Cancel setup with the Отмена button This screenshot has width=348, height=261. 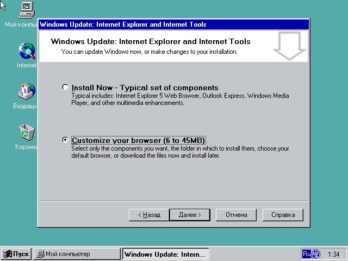tap(236, 215)
